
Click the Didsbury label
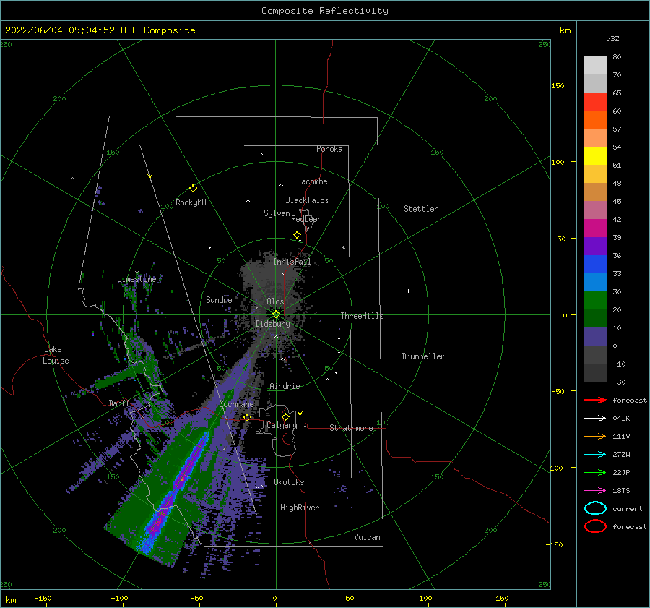point(273,324)
